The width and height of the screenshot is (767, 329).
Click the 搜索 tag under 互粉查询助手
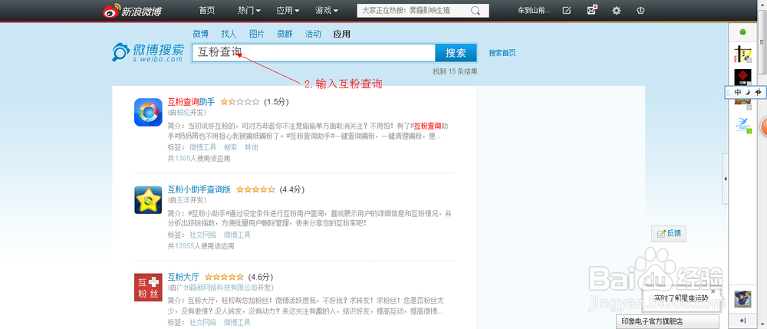pos(230,147)
